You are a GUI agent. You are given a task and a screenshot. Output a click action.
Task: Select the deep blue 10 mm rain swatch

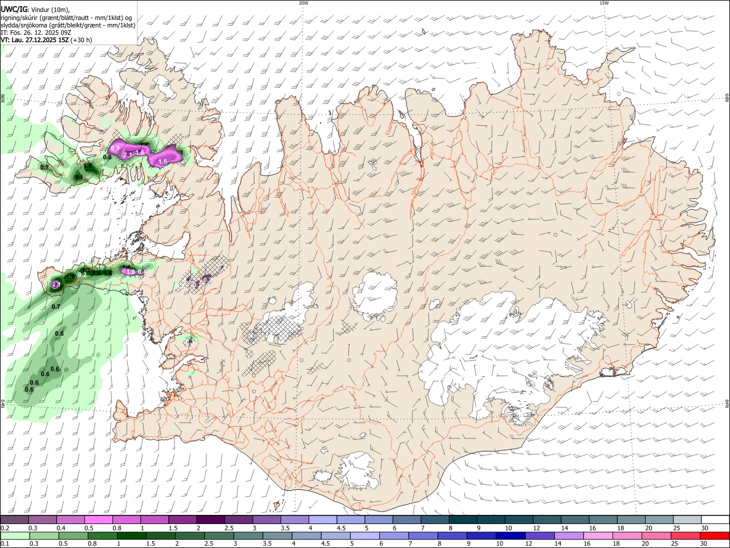tap(510, 535)
